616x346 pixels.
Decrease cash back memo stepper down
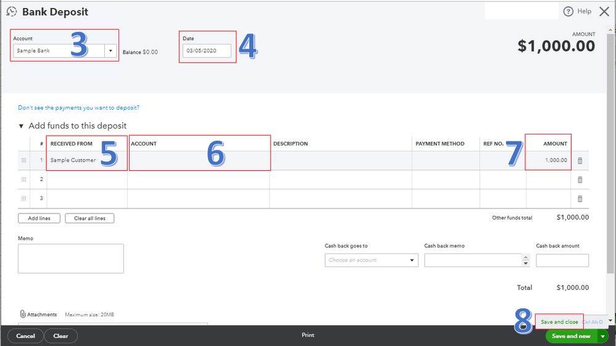(526, 263)
